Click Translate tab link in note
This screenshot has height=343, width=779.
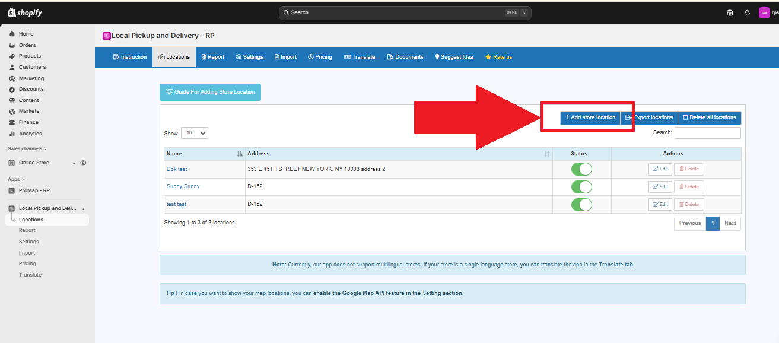coord(616,265)
